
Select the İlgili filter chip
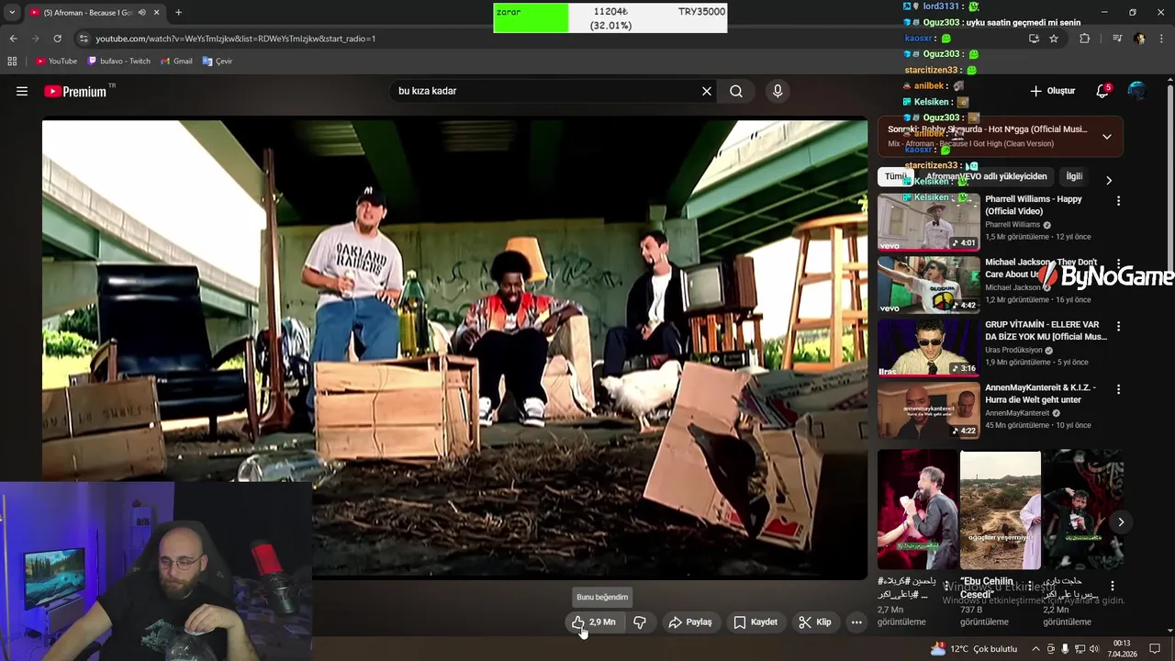[x=1074, y=176]
